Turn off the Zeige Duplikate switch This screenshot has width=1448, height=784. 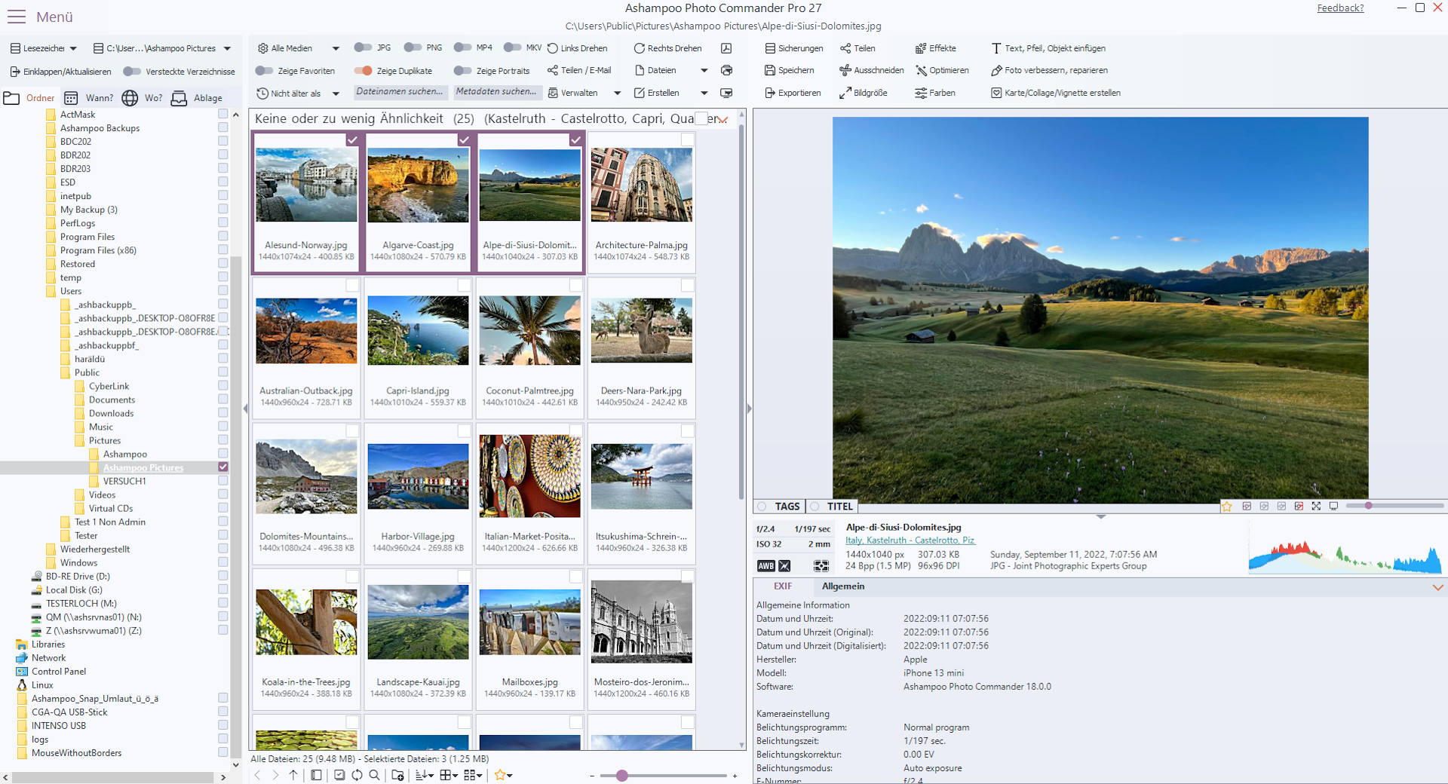click(364, 71)
